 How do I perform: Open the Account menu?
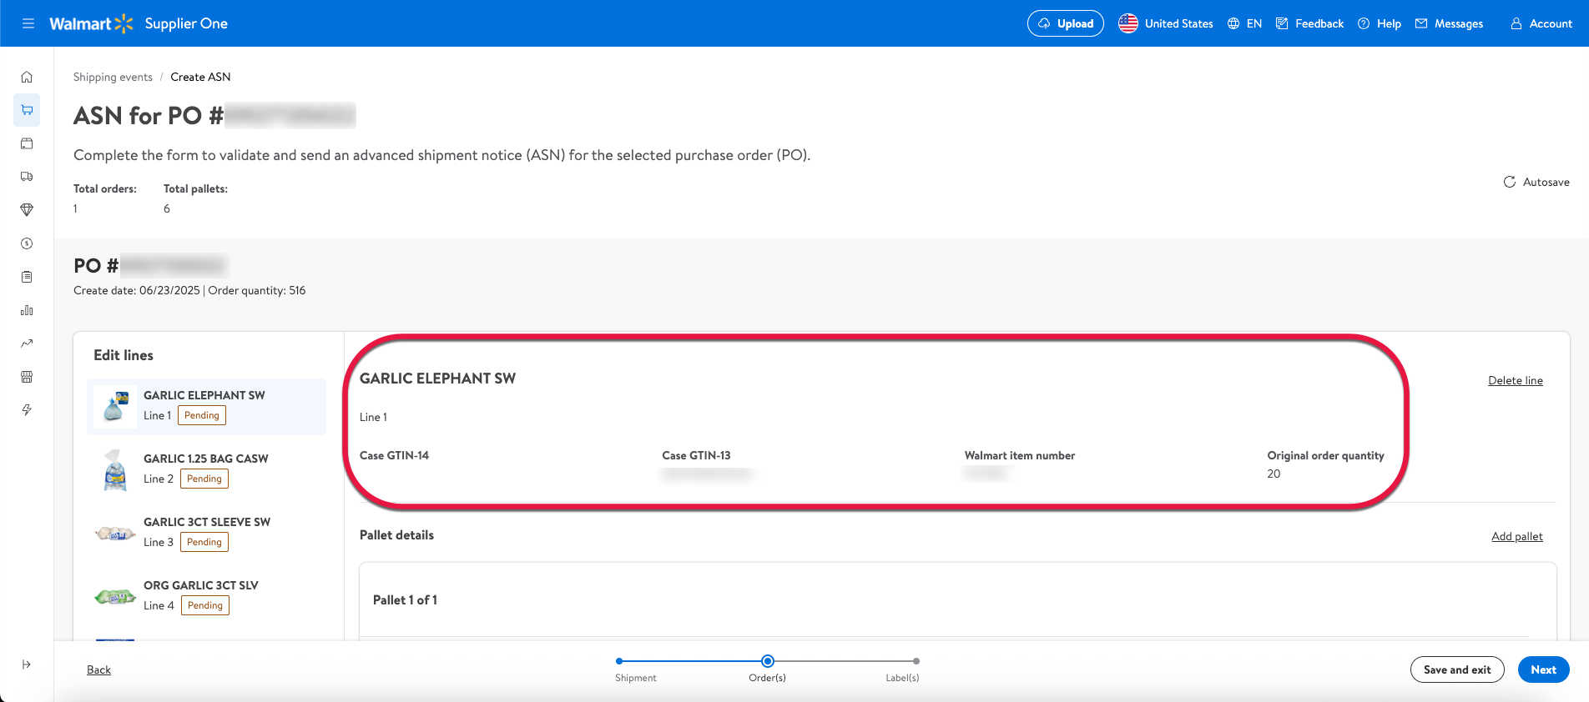(1541, 23)
